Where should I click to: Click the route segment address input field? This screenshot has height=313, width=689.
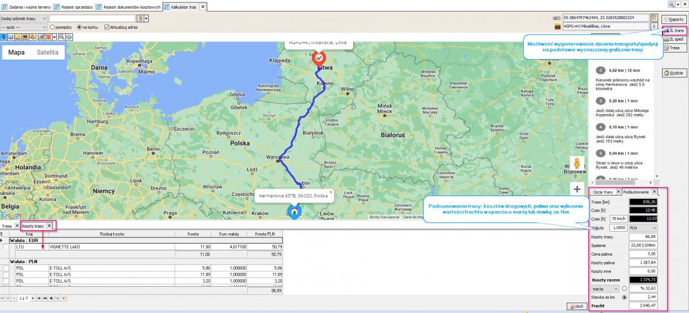coord(92,18)
